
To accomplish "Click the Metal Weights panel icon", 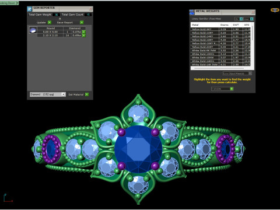I will tap(192, 12).
